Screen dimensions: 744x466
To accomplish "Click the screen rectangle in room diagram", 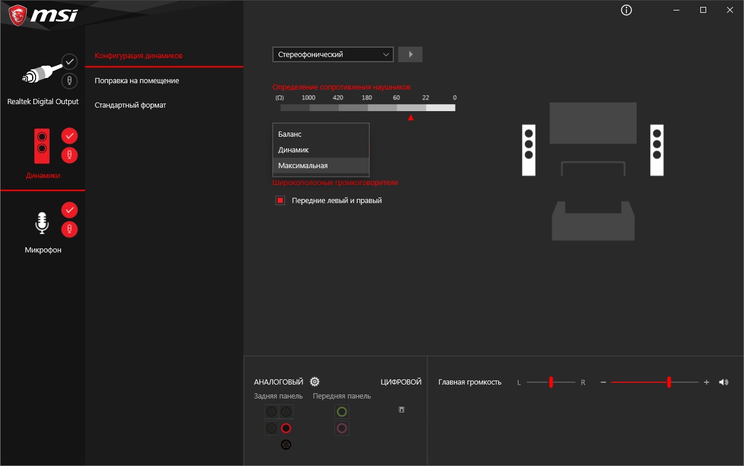I will pos(593,123).
